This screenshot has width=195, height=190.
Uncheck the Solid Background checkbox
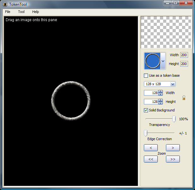click(146, 110)
